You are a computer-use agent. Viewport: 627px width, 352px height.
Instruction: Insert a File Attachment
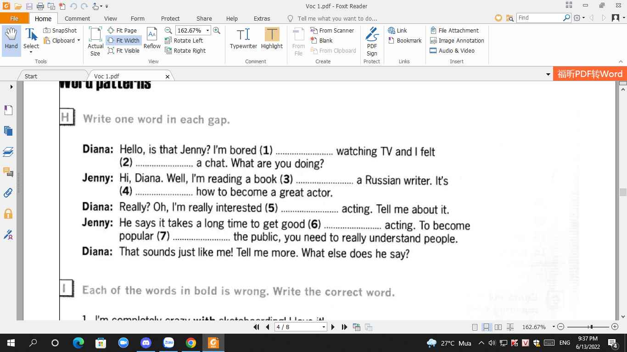click(x=454, y=30)
